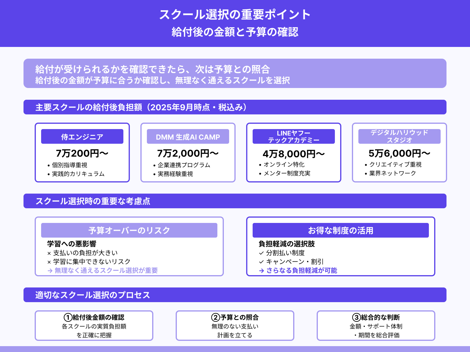Screen dimensions: 470x352
Task: Click the bullet 実務経験重視
Action: click(175, 174)
